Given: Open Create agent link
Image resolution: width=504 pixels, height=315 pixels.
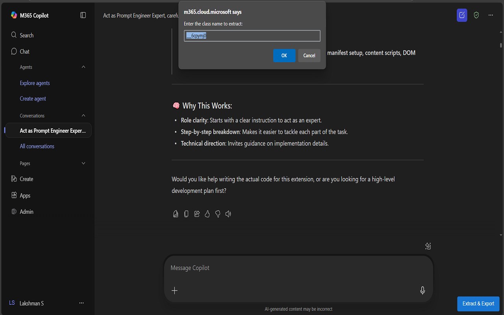Looking at the screenshot, I should [33, 99].
